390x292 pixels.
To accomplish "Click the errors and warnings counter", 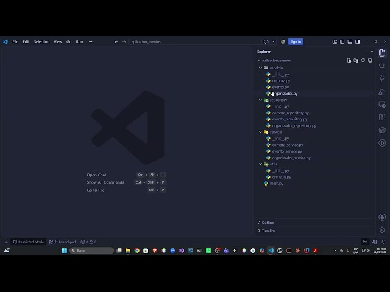I will pyautogui.click(x=88, y=242).
